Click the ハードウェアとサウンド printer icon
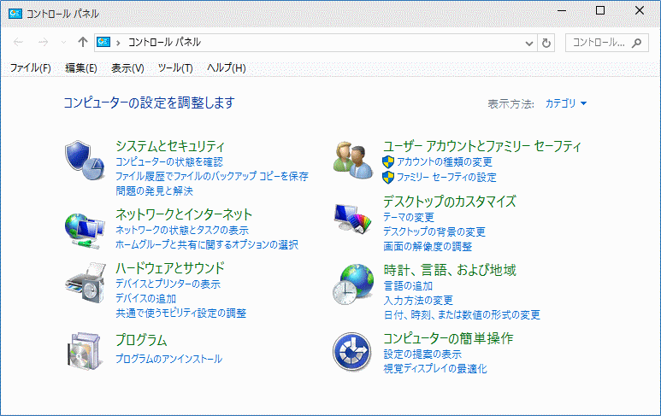Viewport: 661px width, 416px height. [86, 283]
